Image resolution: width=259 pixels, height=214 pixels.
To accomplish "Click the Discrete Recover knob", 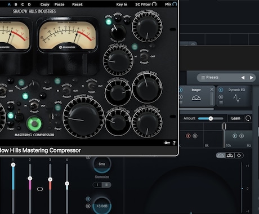I will point(118,122).
